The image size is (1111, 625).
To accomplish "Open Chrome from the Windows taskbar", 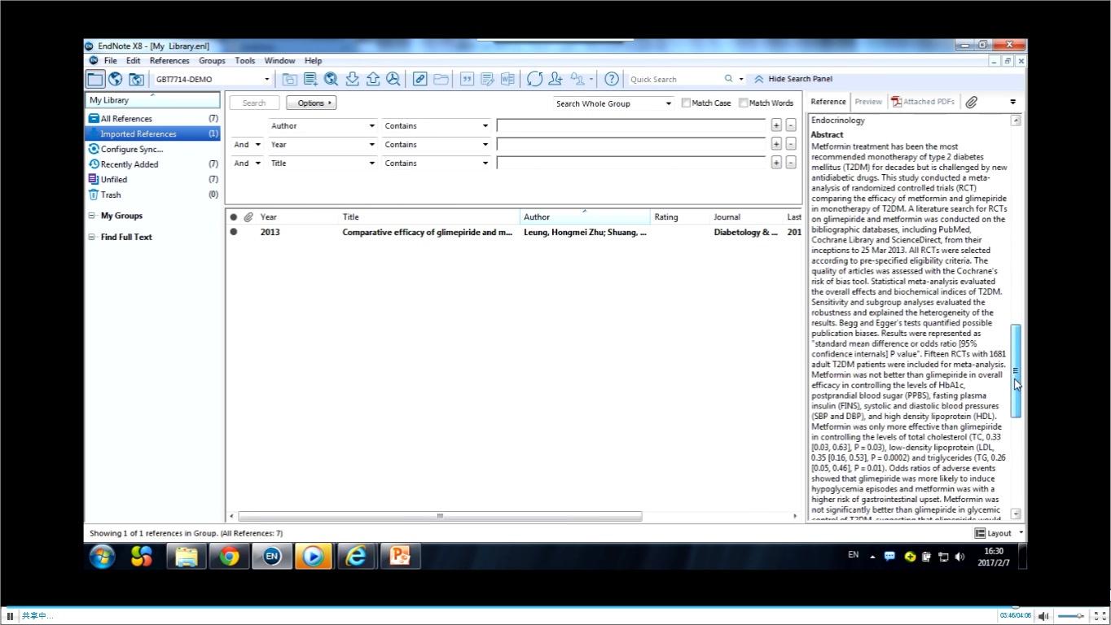I will 229,556.
